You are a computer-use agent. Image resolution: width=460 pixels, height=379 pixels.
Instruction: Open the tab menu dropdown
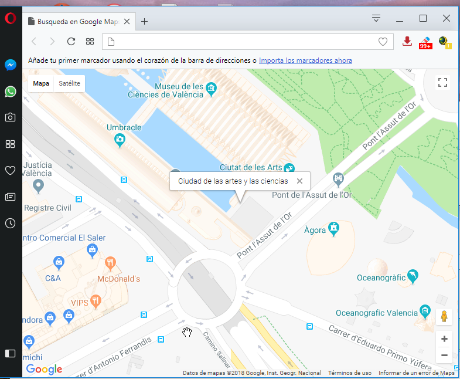point(376,18)
